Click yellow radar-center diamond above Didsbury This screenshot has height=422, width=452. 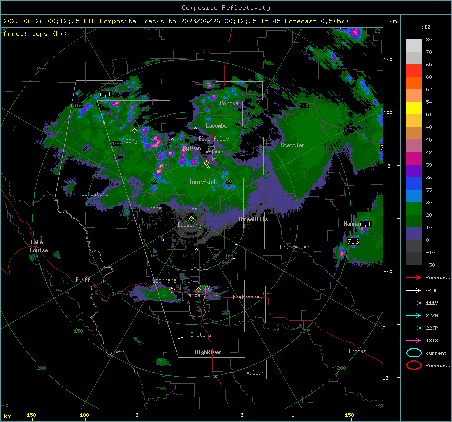coord(192,219)
